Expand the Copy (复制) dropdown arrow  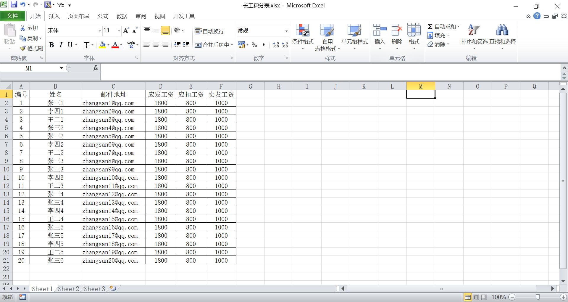(40, 38)
